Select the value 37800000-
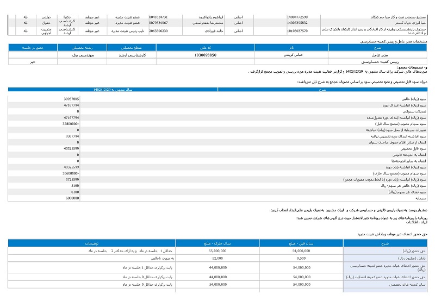 [71, 124]
